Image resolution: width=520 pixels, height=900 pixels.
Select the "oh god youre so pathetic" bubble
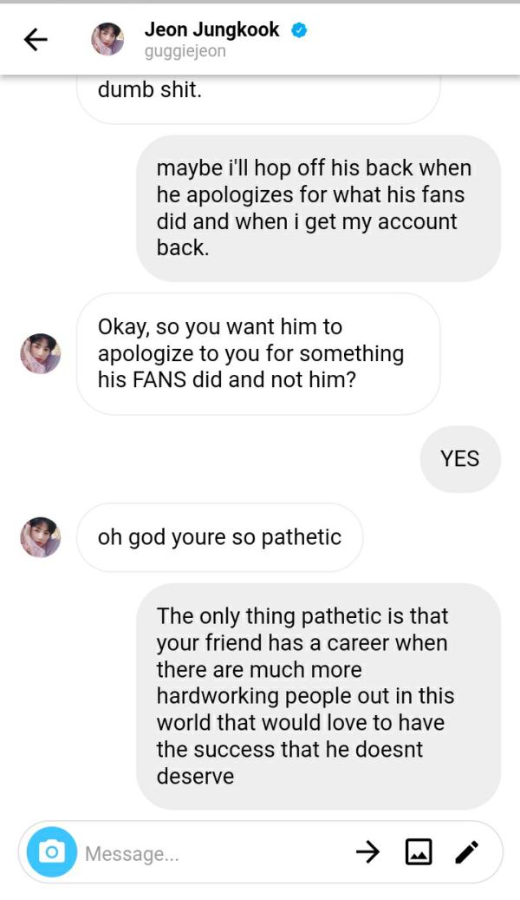[x=219, y=537]
